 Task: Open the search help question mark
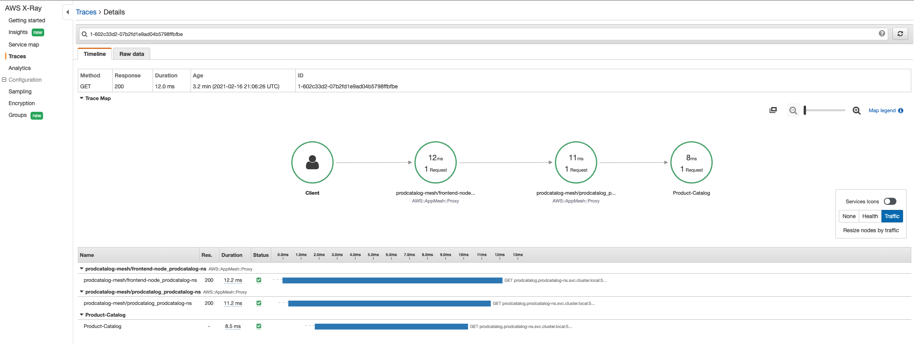(882, 34)
